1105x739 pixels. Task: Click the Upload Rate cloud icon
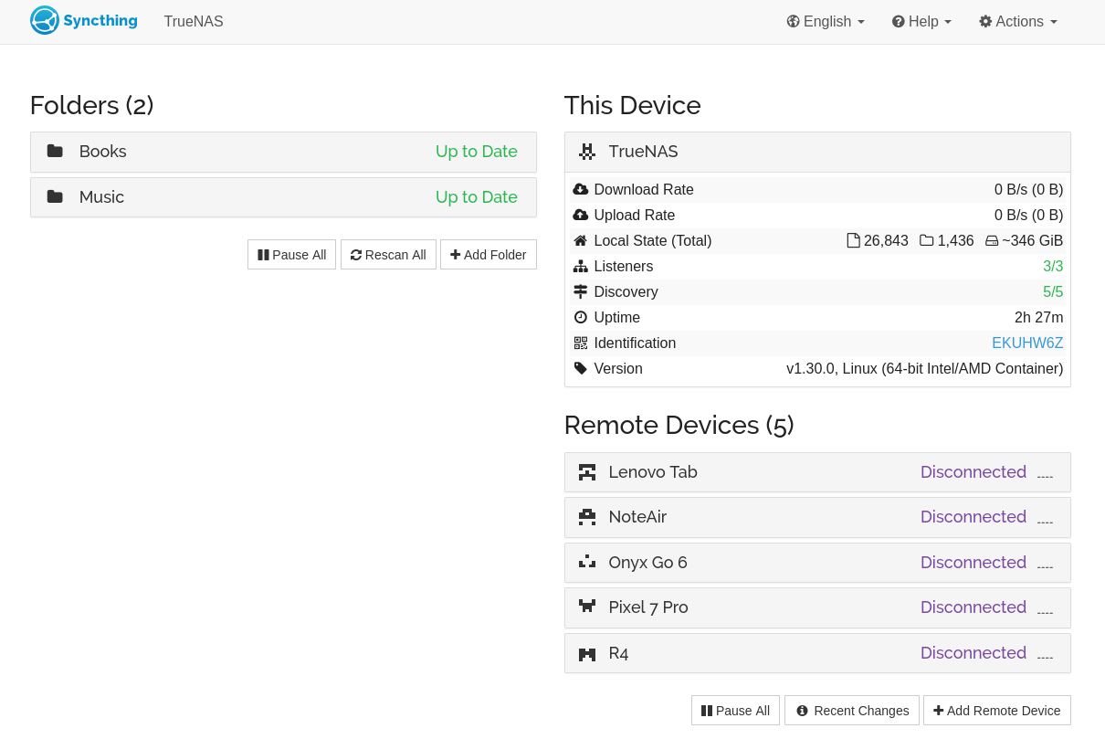tap(581, 215)
